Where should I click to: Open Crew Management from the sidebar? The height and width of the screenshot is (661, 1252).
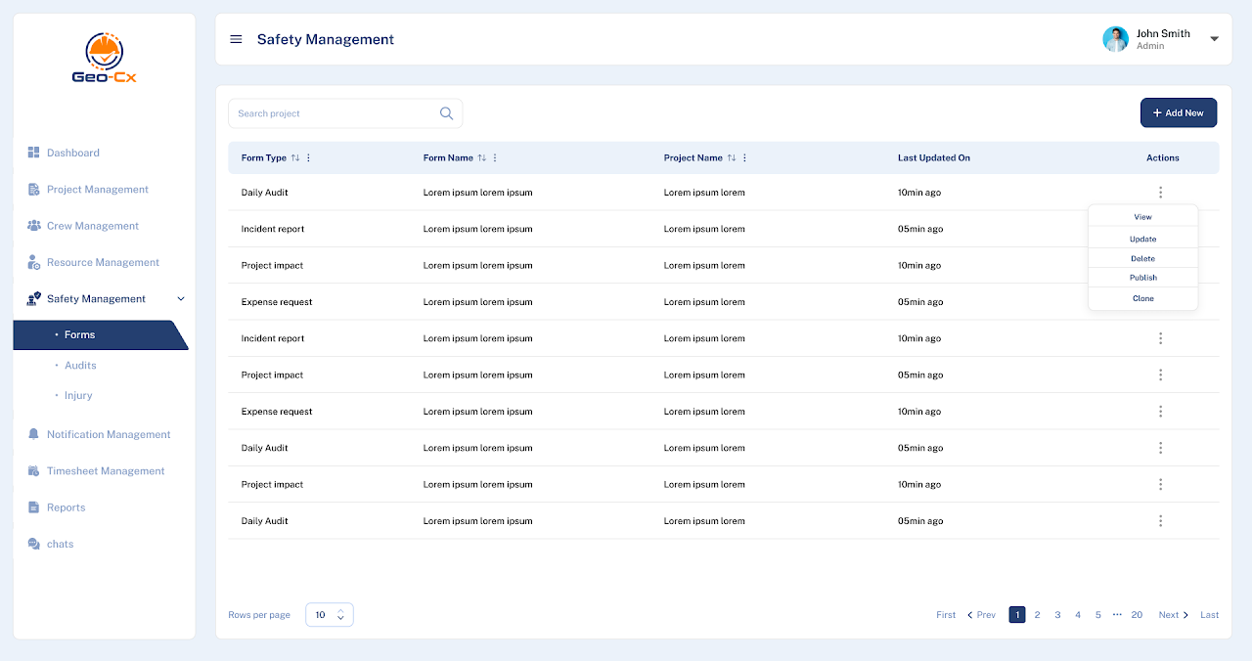coord(32,225)
